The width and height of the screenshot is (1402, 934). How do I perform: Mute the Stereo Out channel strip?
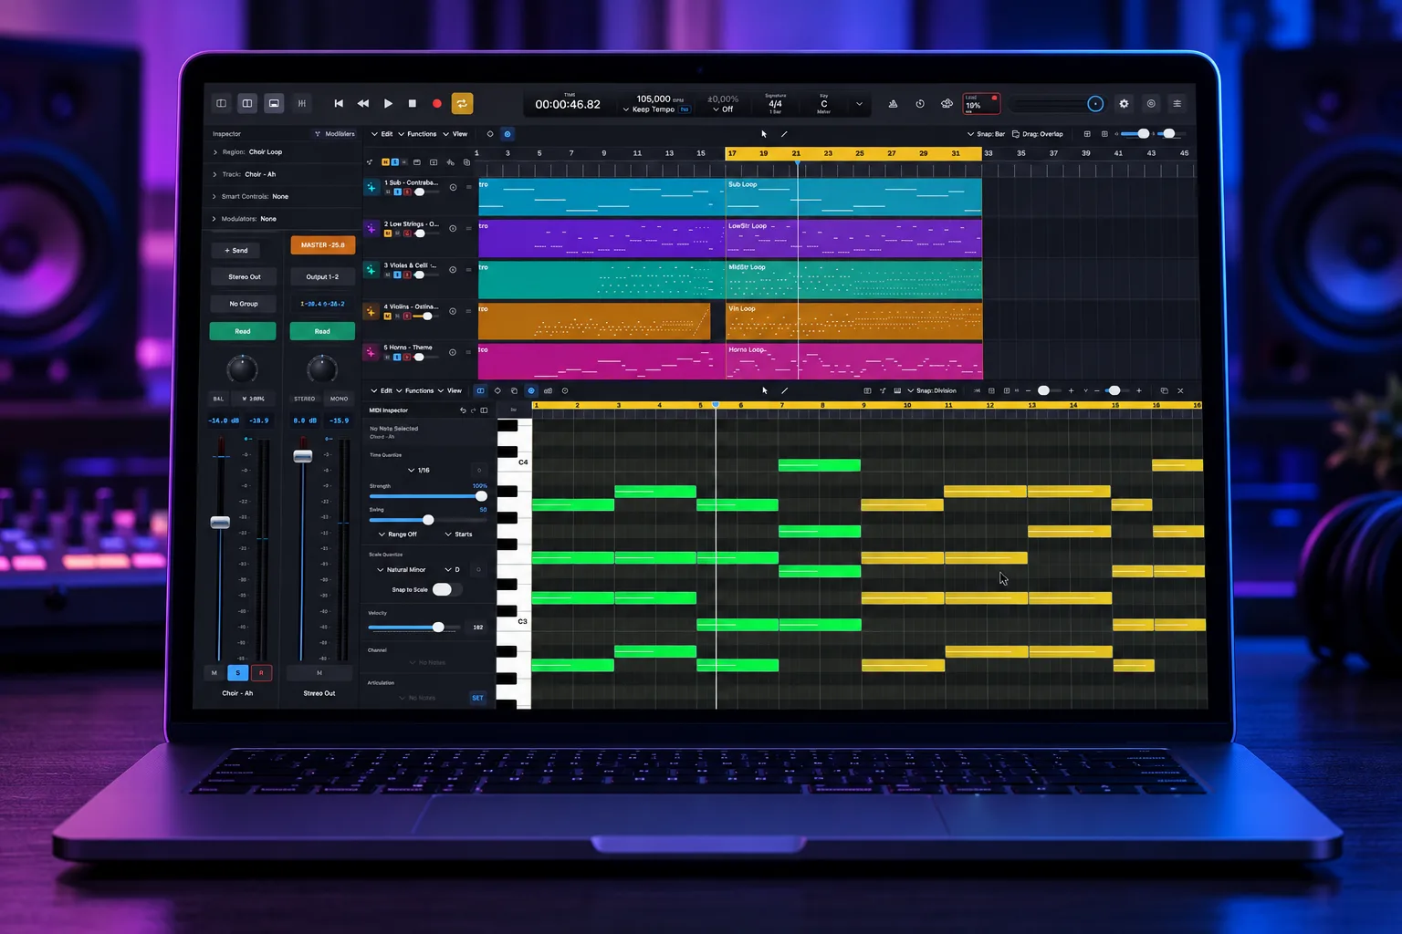point(319,673)
